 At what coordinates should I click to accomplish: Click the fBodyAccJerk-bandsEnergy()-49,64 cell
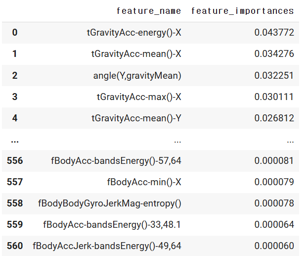pos(107,246)
